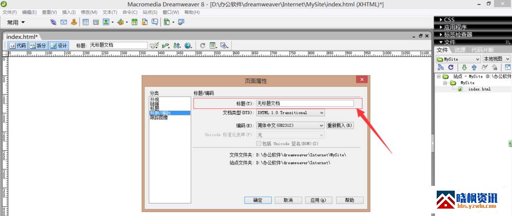The width and height of the screenshot is (512, 216).
Task: Expand the CSS panel group
Action: click(442, 20)
